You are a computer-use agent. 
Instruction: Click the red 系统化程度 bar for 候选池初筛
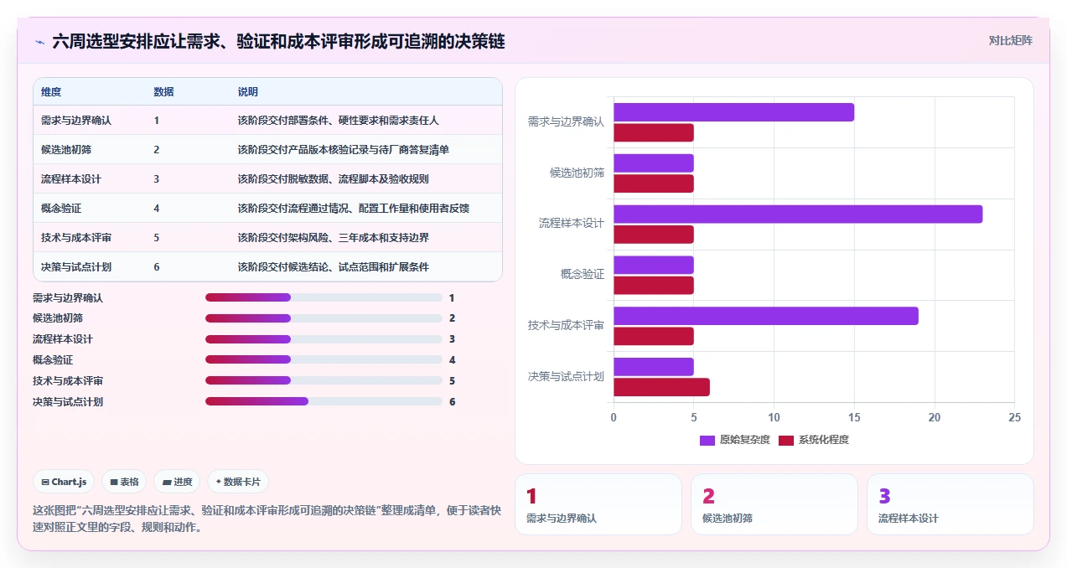654,183
